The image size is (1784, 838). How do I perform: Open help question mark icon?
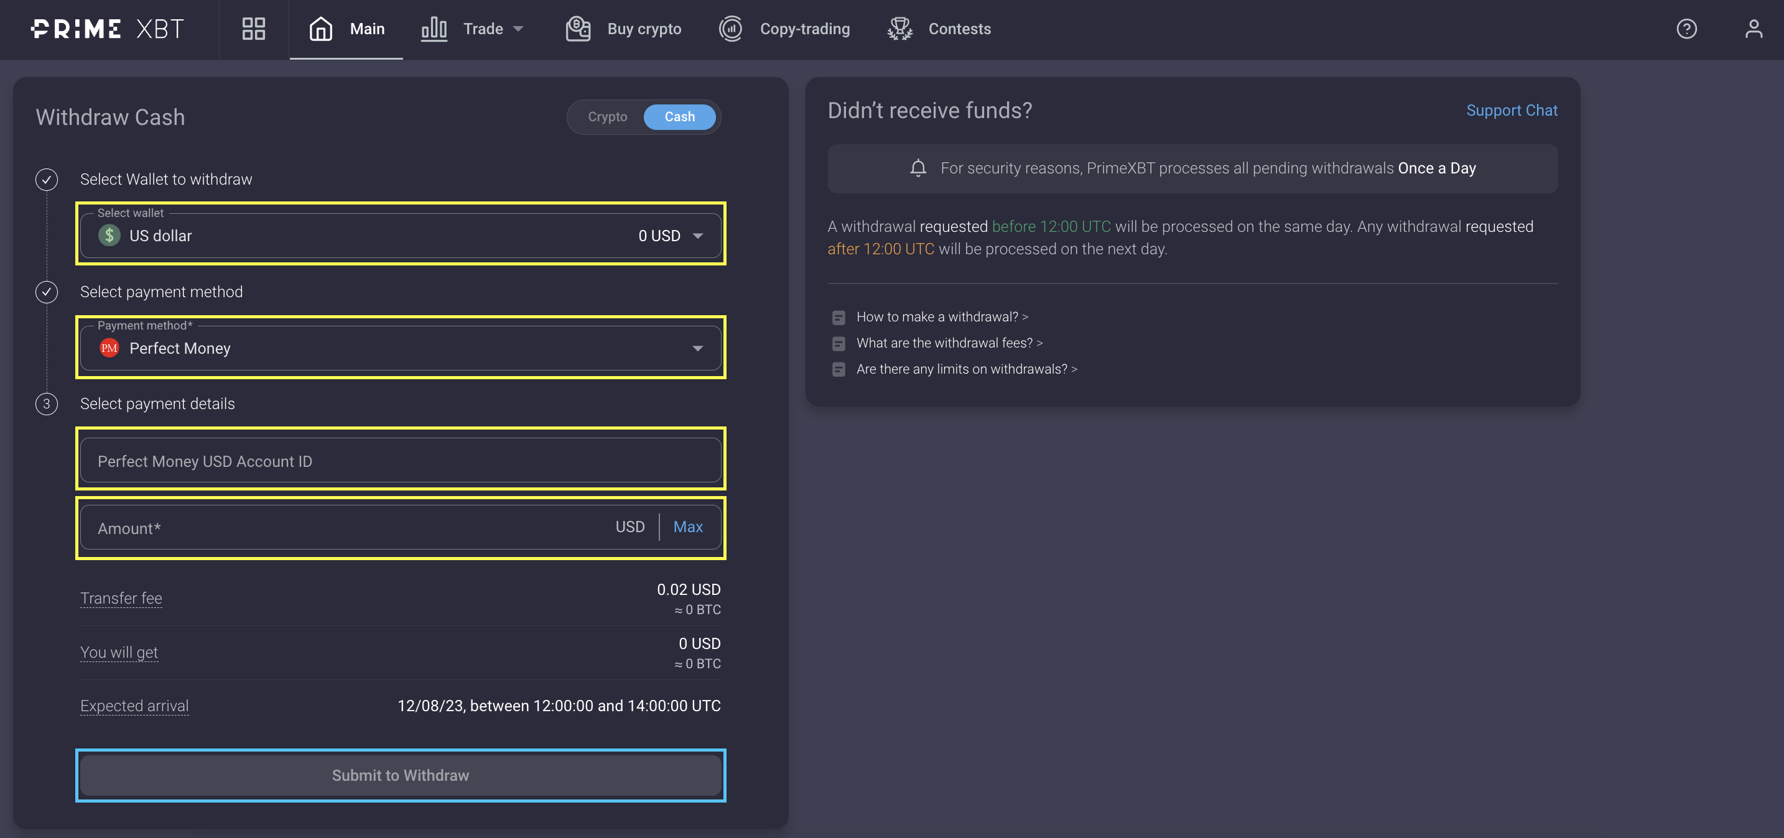coord(1686,29)
